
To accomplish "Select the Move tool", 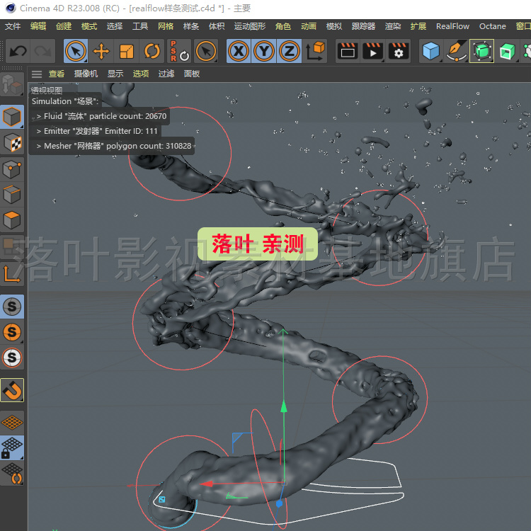I will pos(101,52).
